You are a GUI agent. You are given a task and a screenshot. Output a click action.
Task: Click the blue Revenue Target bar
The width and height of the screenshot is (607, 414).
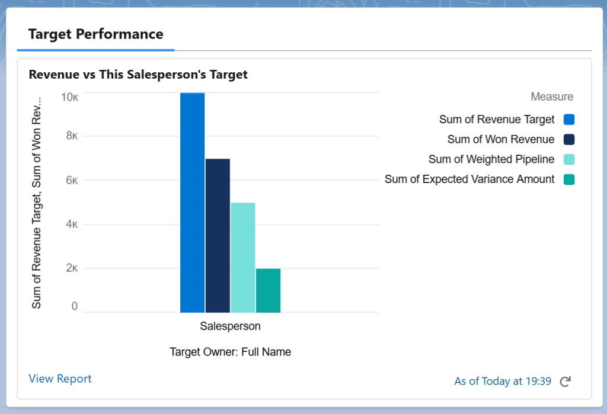192,203
